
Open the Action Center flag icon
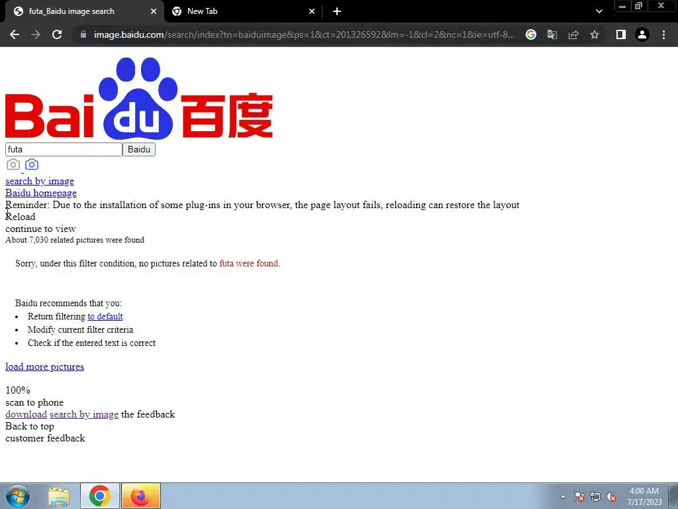[x=579, y=496]
